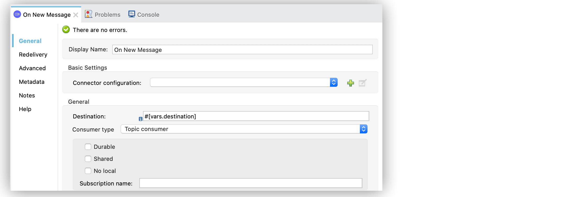Click the Display Name input field
Image resolution: width=561 pixels, height=197 pixels.
[242, 50]
